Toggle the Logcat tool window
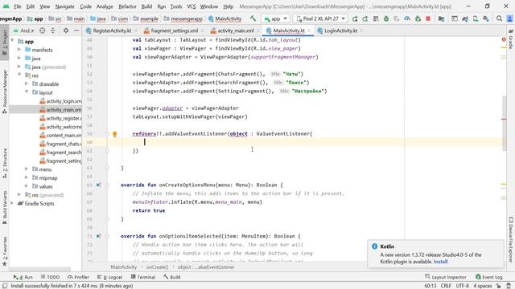The width and height of the screenshot is (515, 289). (110, 277)
